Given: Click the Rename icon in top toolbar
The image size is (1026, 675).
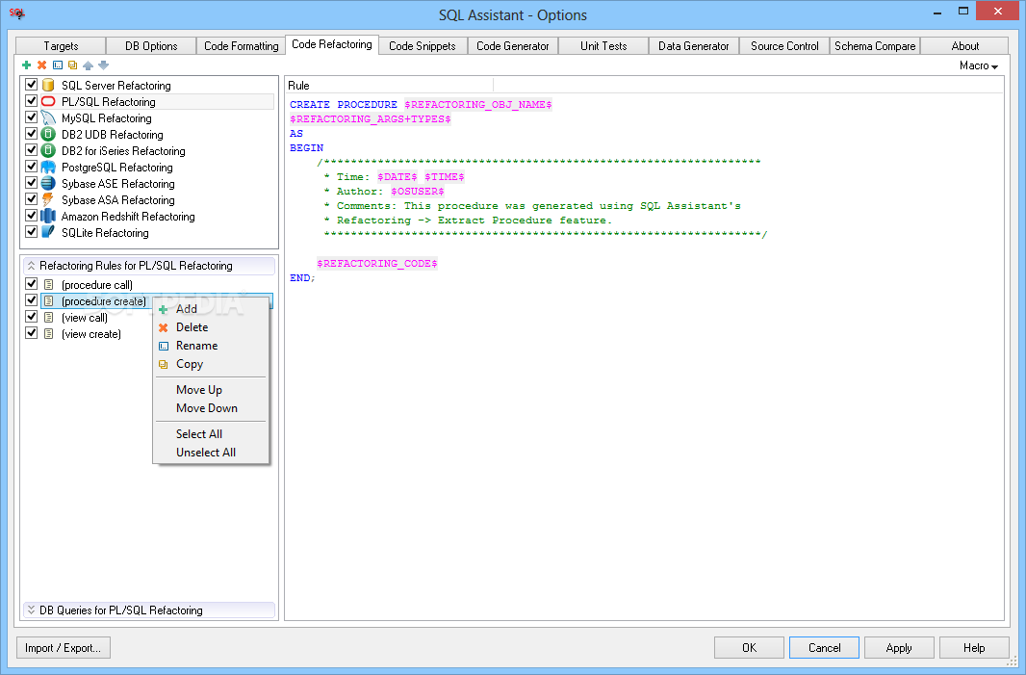Looking at the screenshot, I should coord(58,65).
